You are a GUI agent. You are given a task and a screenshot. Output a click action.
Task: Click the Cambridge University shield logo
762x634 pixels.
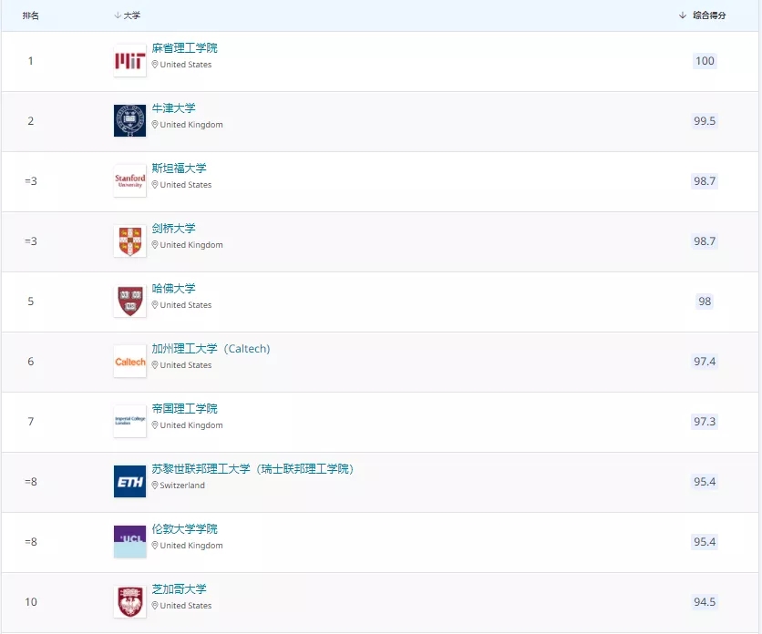click(129, 241)
